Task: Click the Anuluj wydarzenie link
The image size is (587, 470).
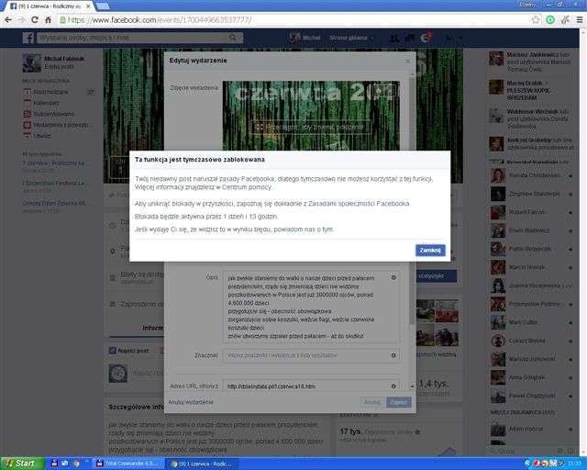Action: [x=191, y=402]
